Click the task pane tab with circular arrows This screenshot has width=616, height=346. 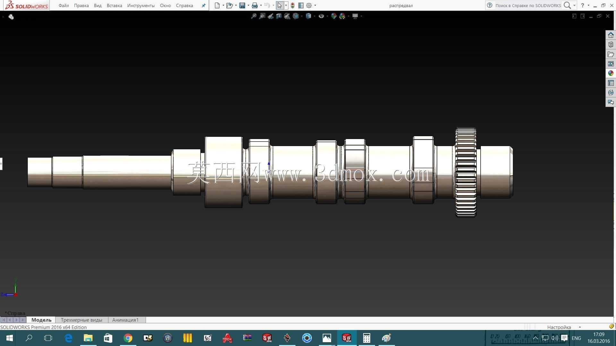[x=611, y=93]
